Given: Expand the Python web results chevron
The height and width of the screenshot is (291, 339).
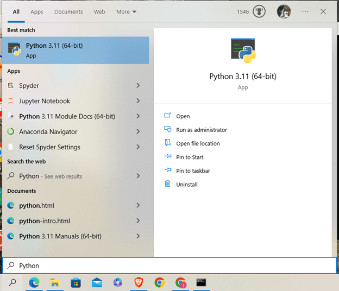Looking at the screenshot, I should [138, 176].
